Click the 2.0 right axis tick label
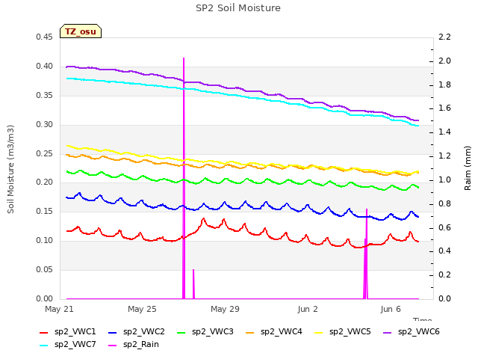Viewport: 478px width, 359px height. 445,61
